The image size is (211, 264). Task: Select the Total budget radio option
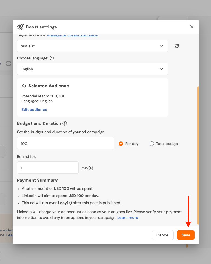pyautogui.click(x=152, y=144)
